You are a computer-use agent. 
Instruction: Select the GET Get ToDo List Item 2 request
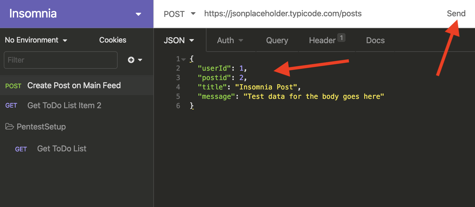click(x=64, y=105)
